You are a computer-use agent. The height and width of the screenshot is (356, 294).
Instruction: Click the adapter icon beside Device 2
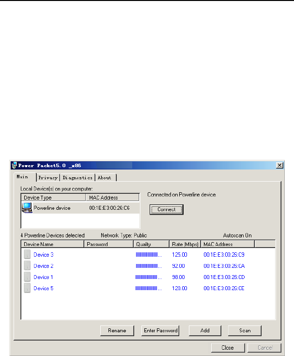tap(27, 265)
